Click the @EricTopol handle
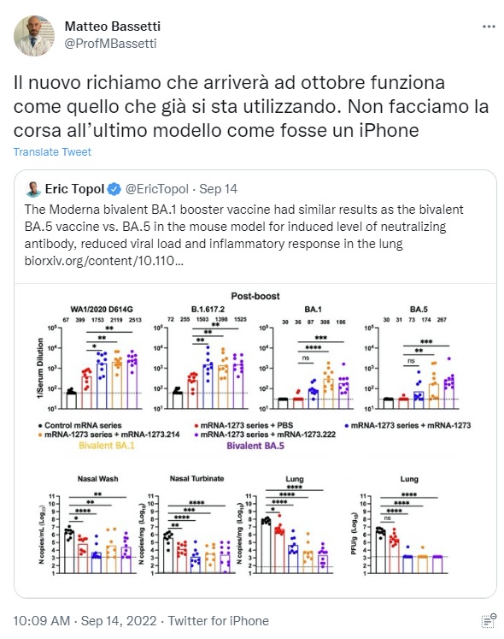Viewport: 504px width, 639px height. click(x=156, y=189)
